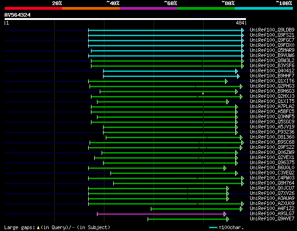Image resolution: width=297 pixels, height=231 pixels.
Task: Click the purple ~60% identity legend segment
Action: 148,8
